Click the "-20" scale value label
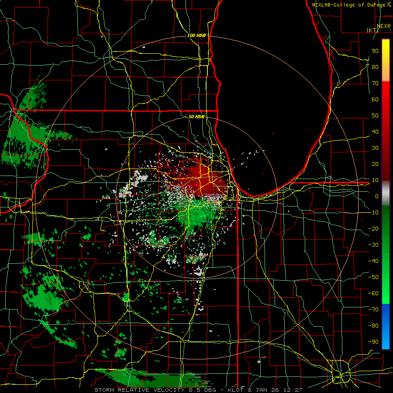 pos(373,228)
